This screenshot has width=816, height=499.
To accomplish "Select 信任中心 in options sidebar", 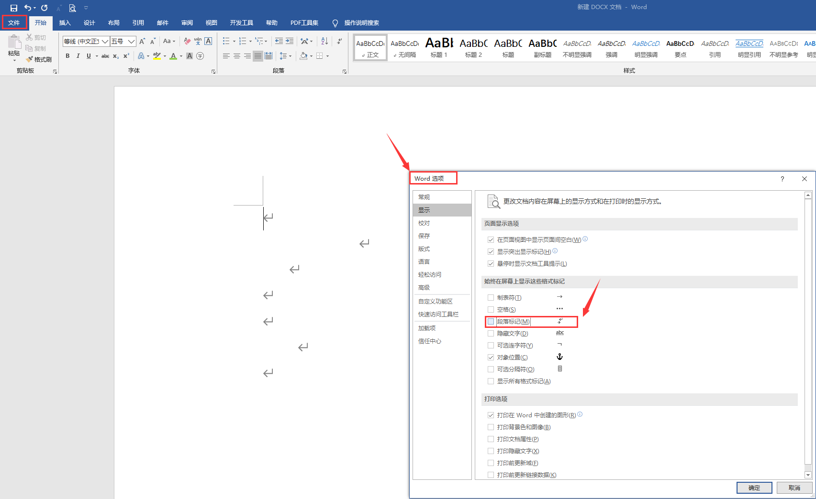I will click(x=442, y=341).
